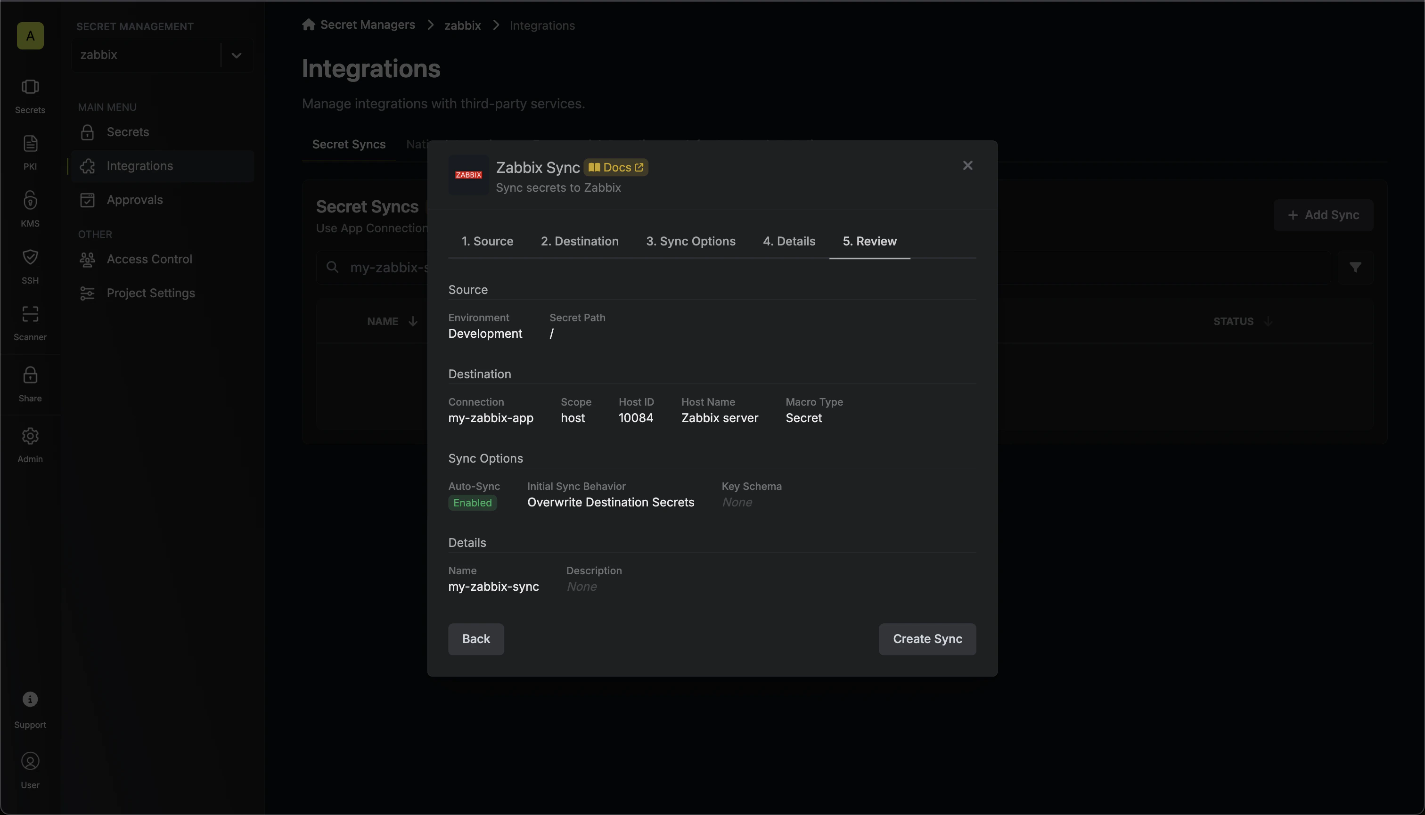
Task: Click the Integrations breadcrumb text
Action: pos(542,26)
